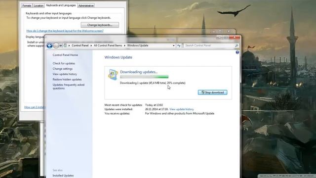This screenshot has width=316, height=178.
Task: Click the refresh button beside address bar
Action: point(179,45)
